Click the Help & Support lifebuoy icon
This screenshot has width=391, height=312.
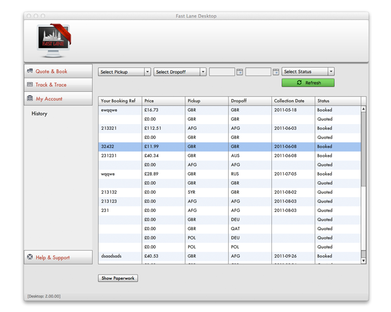point(30,257)
